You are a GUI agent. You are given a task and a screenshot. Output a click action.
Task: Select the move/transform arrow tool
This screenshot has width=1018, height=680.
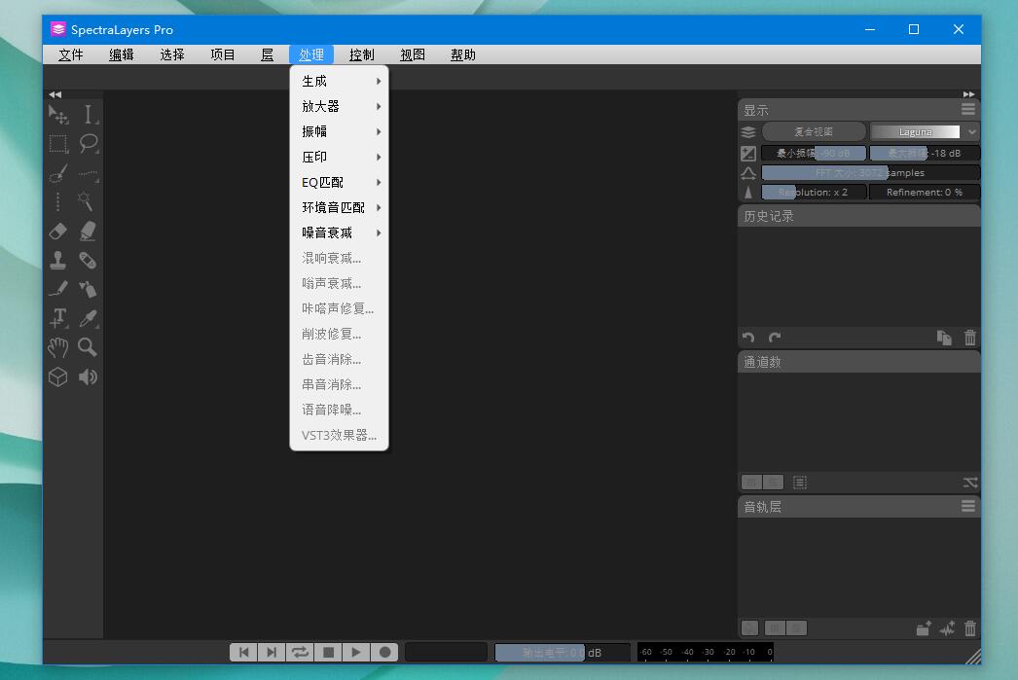click(58, 115)
